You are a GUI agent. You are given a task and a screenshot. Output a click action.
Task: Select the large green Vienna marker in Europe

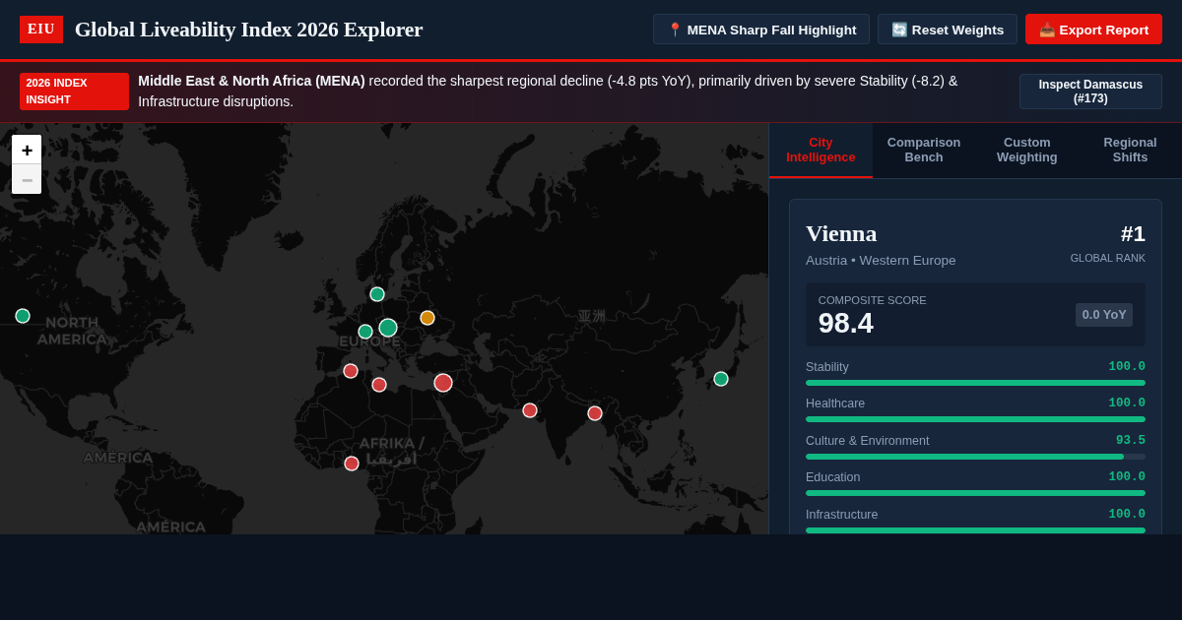[x=388, y=328]
